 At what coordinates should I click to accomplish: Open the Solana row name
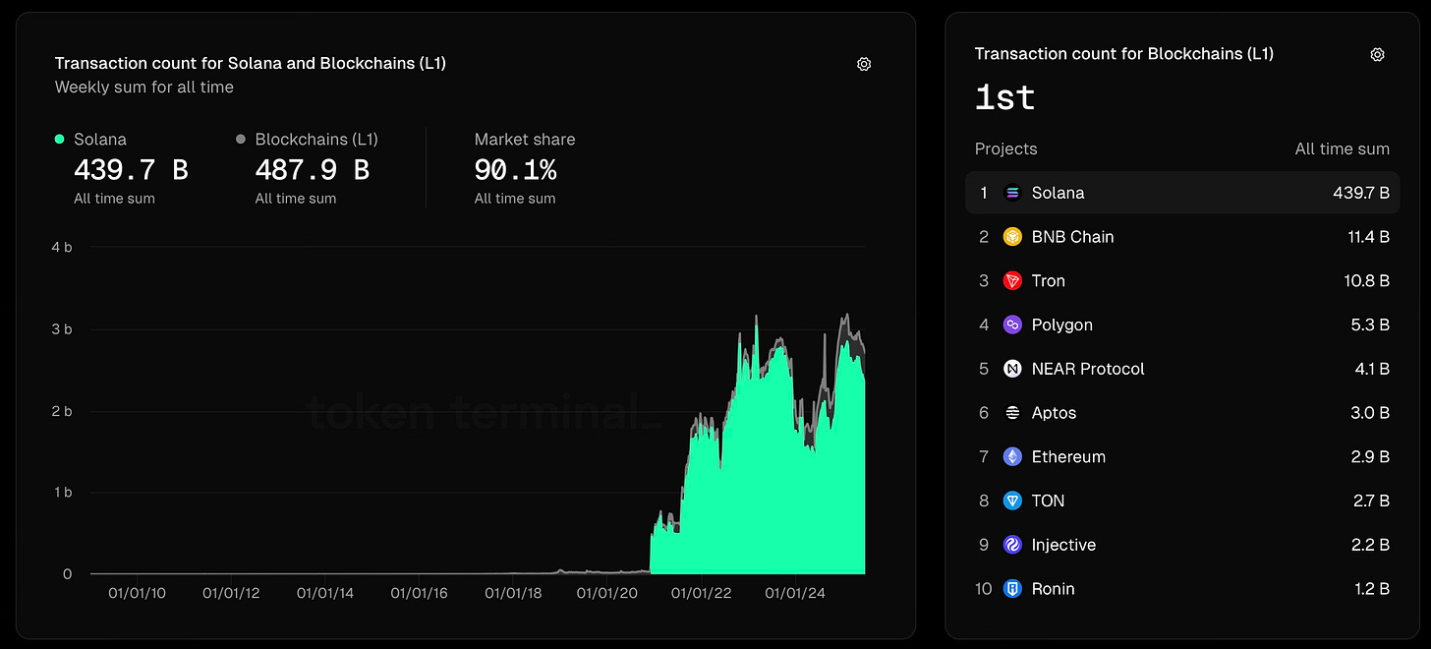(1059, 193)
